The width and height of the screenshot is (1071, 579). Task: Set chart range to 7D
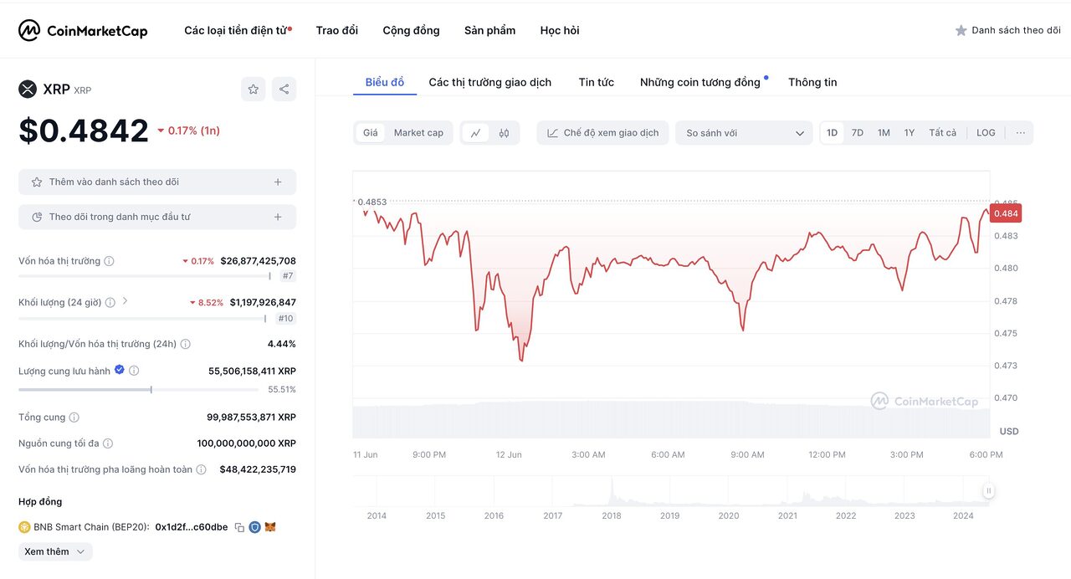(x=858, y=133)
